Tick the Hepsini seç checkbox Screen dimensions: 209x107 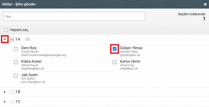(x=6, y=30)
